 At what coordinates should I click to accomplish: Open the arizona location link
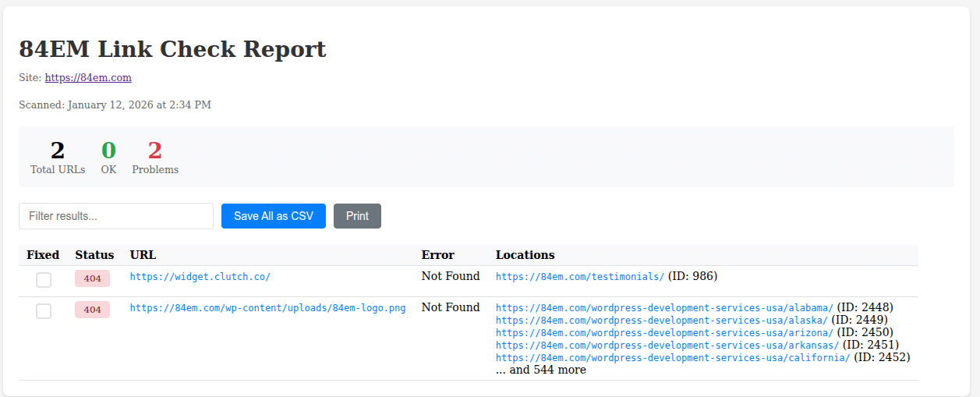coord(664,333)
